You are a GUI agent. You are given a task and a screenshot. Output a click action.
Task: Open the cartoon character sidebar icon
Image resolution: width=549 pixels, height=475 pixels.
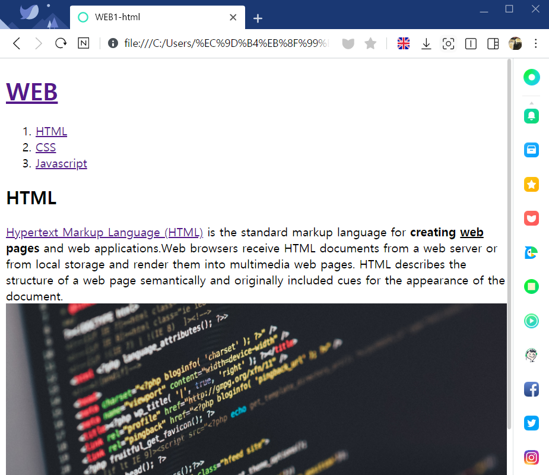click(532, 355)
